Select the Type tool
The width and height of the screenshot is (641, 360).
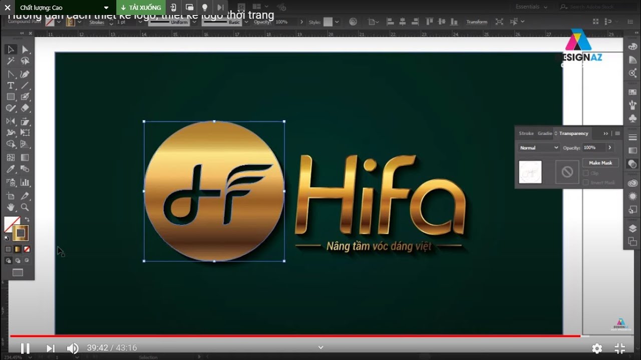[x=11, y=85]
